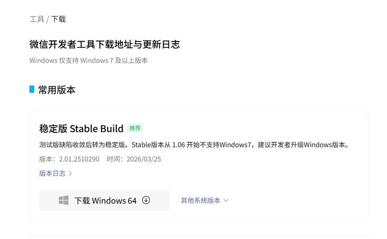The width and height of the screenshot is (387, 239).
Task: Click the release date 2026/03/25
Action: pos(144,159)
